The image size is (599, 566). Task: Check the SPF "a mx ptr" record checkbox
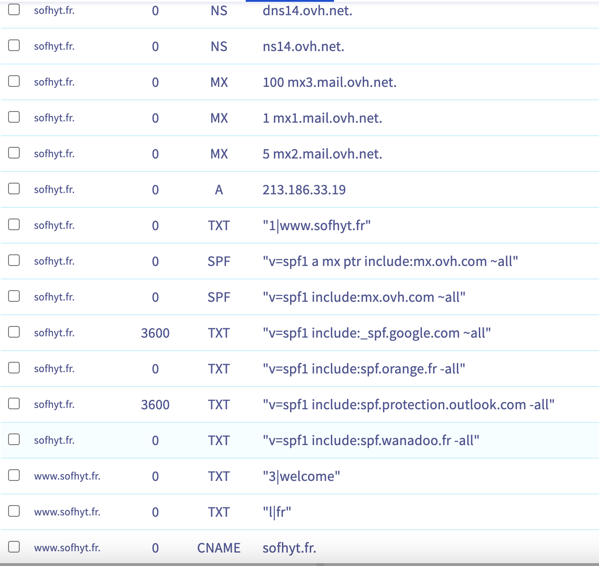[x=14, y=260]
